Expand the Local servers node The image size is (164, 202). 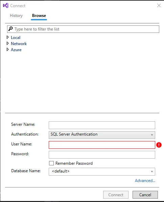(x=8, y=37)
